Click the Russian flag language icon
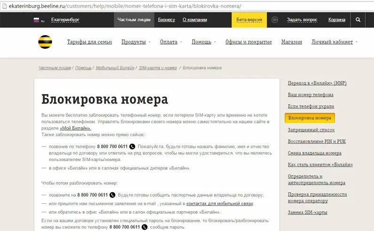This screenshot has height=231, width=374. tap(36, 20)
